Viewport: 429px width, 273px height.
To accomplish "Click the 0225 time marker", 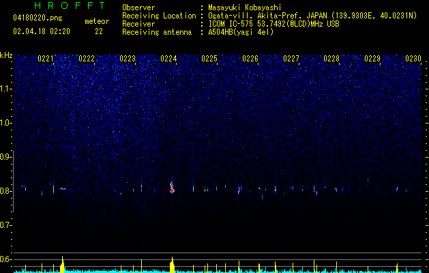I will (209, 59).
